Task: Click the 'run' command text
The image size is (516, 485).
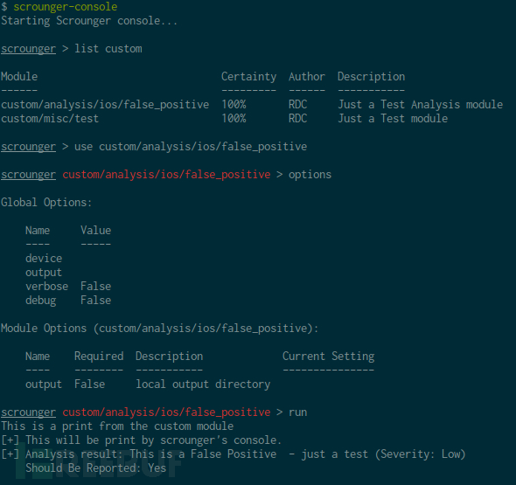Action: pos(298,412)
